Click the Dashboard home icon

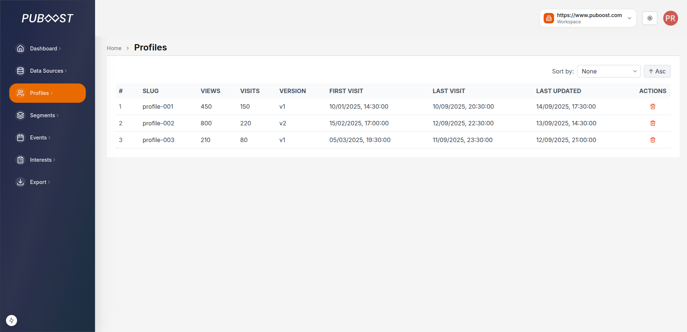pos(20,49)
